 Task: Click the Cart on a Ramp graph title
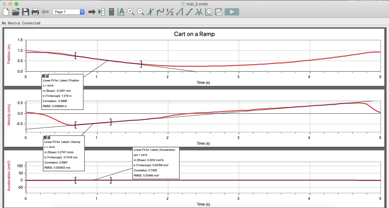click(194, 34)
